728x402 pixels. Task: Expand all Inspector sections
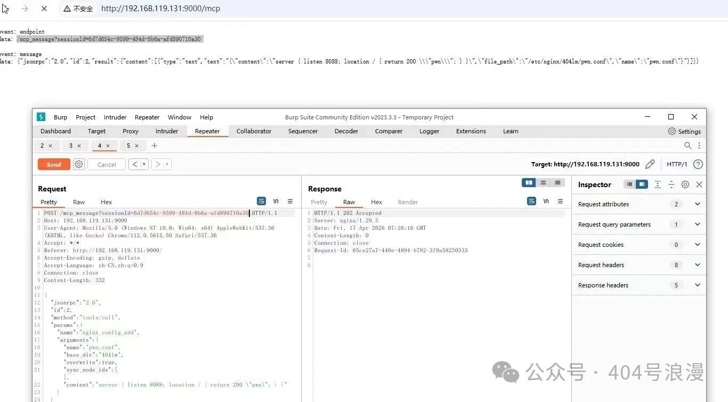pyautogui.click(x=658, y=184)
